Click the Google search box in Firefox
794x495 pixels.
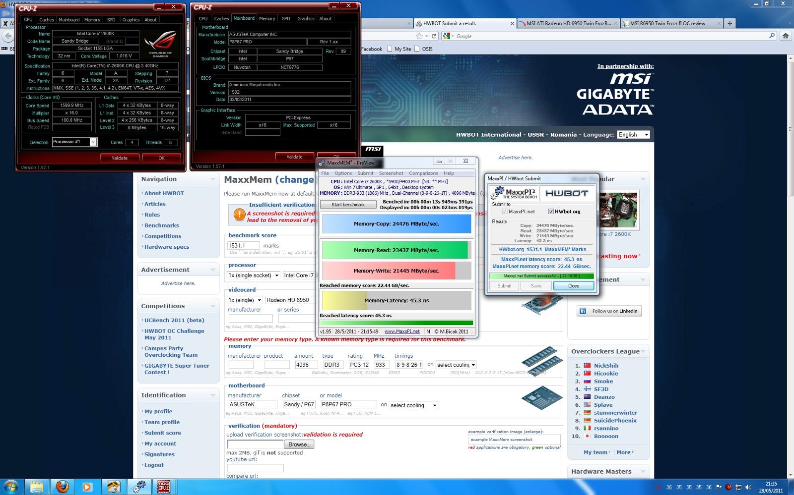point(610,36)
